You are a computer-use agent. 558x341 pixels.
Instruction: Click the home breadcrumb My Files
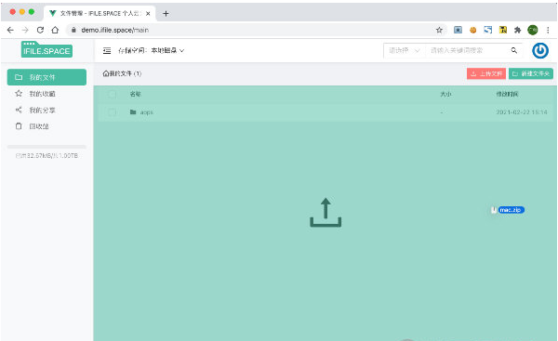(122, 73)
